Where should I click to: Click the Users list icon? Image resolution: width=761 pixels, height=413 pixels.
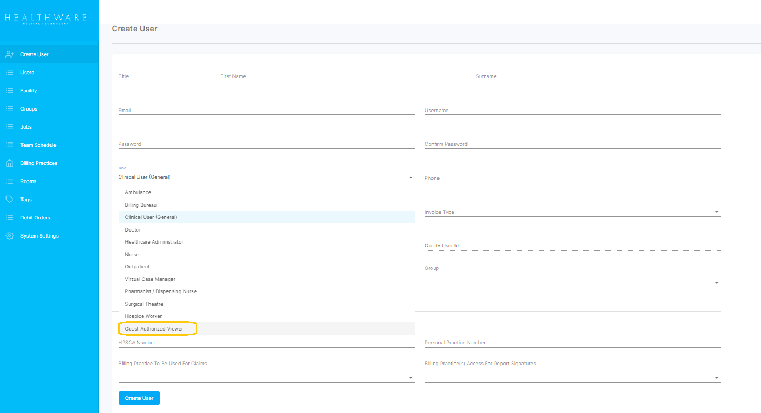point(9,73)
